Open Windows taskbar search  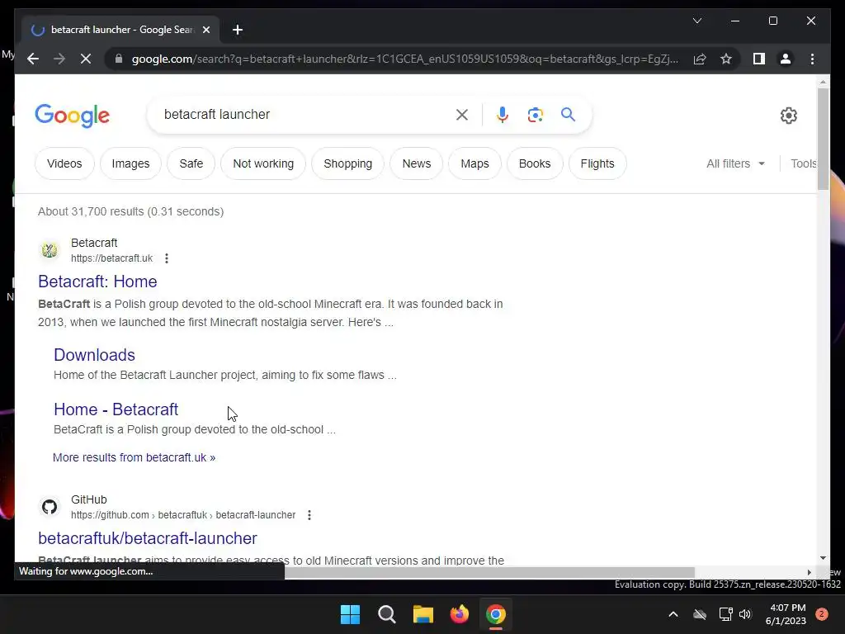(387, 614)
